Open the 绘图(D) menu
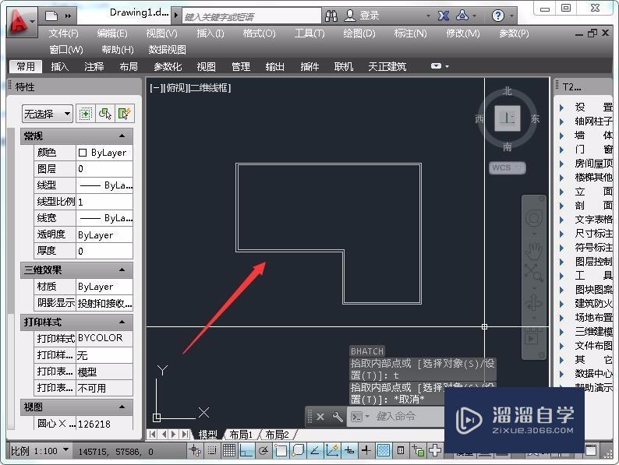 pyautogui.click(x=359, y=33)
